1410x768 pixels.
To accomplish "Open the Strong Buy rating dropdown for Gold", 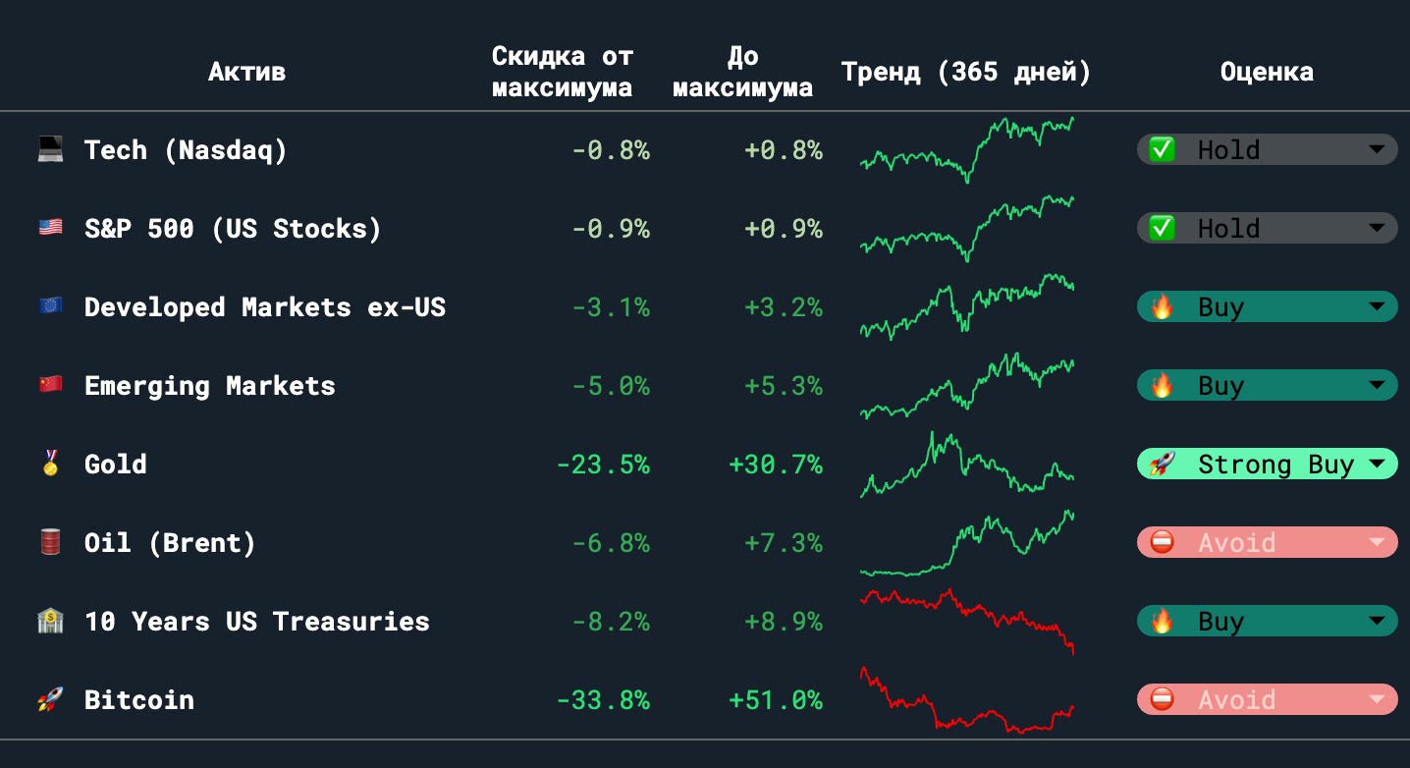I will 1267,464.
